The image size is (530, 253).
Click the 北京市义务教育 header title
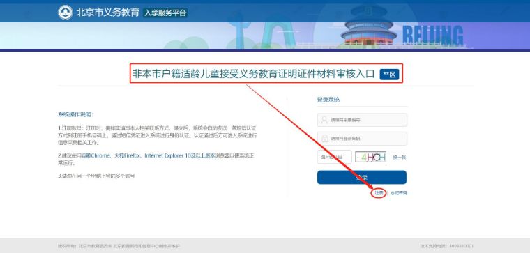pyautogui.click(x=108, y=13)
